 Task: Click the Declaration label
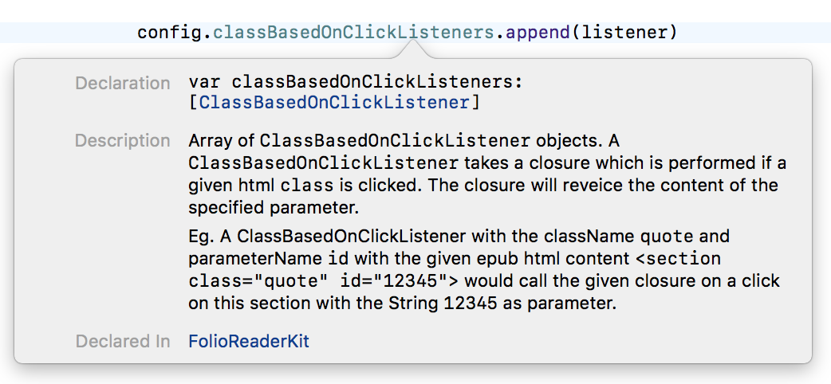pyautogui.click(x=123, y=83)
